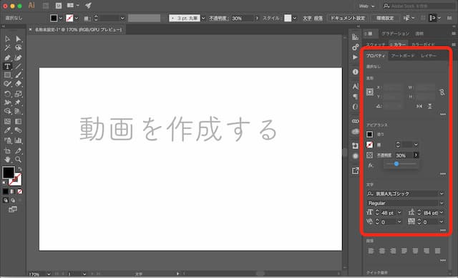The height and width of the screenshot is (278, 458).
Task: Open the Asset Export panel icon
Action: pyautogui.click(x=355, y=171)
